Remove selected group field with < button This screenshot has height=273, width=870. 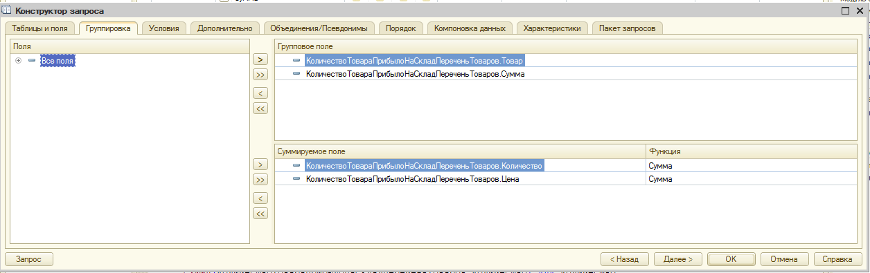click(260, 93)
